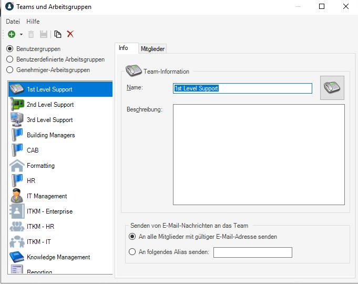Image resolution: width=358 pixels, height=284 pixels.
Task: Click the 3rd Level Support computer icon
Action: [x=17, y=119]
